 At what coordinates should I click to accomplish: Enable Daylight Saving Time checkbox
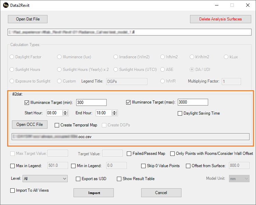click(180, 114)
